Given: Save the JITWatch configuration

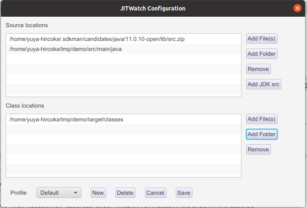Looking at the screenshot, I should pyautogui.click(x=184, y=193).
